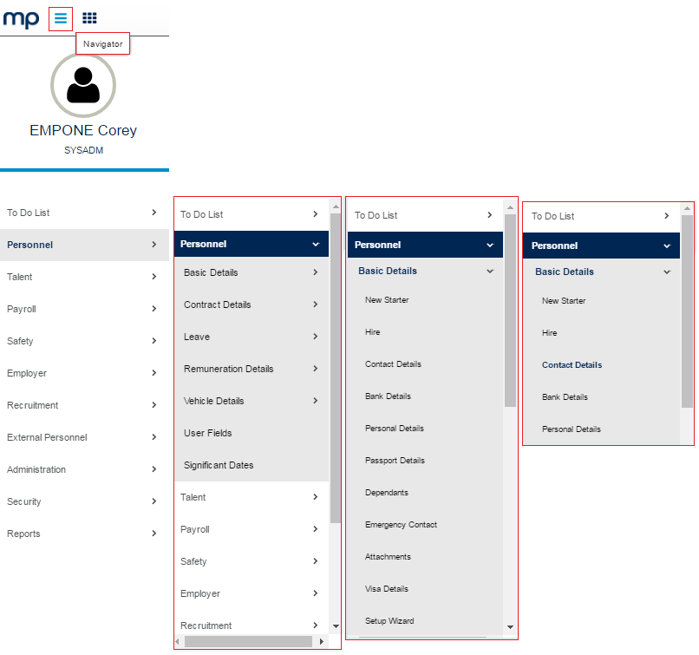Screen dimensions: 699x655
Task: Click the horizontal scrollbar thumb
Action: pyautogui.click(x=248, y=642)
